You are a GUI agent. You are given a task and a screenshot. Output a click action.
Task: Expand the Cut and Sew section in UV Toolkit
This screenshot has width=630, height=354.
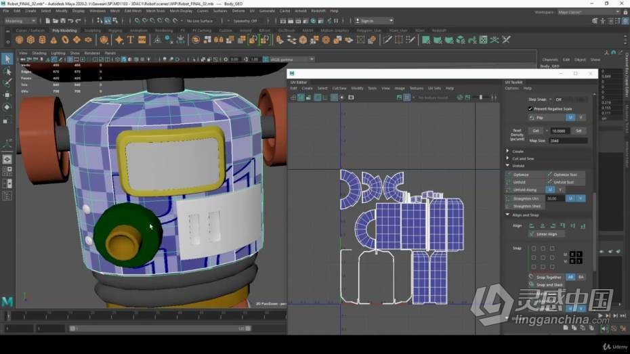(508, 158)
